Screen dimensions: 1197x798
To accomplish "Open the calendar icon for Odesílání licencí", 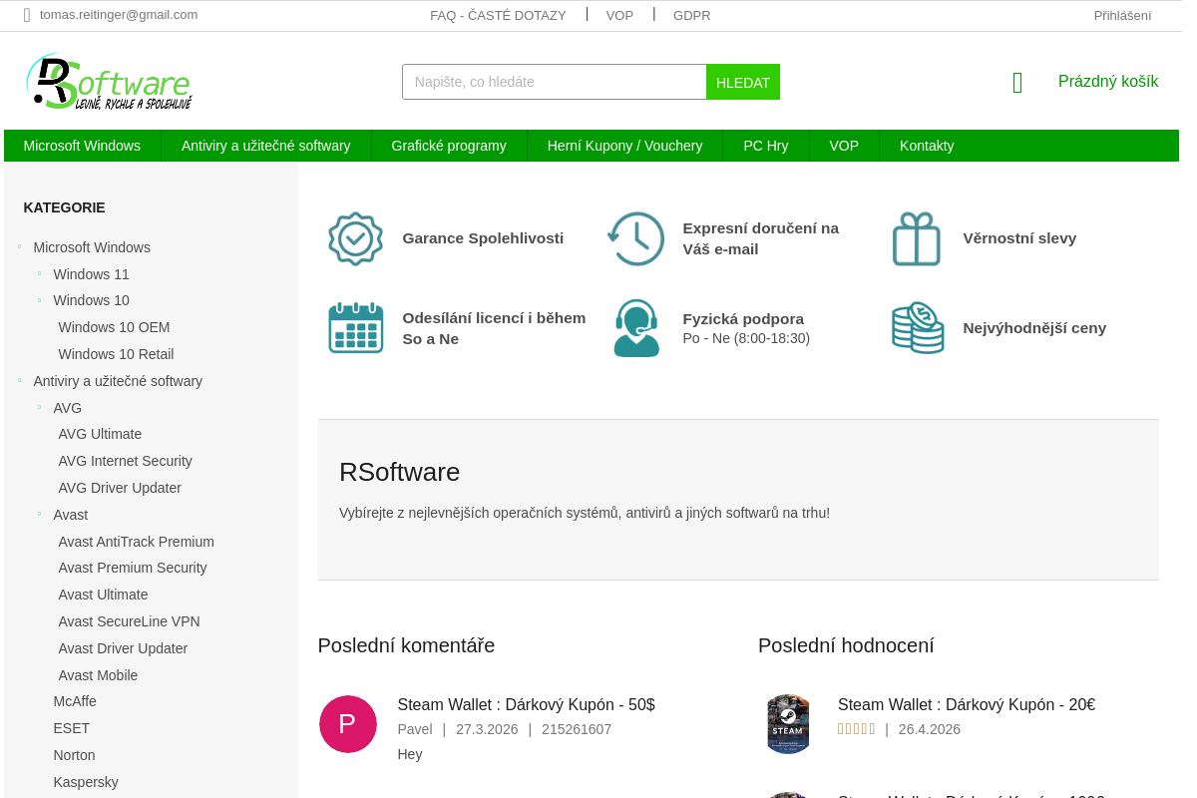I will pos(355,327).
